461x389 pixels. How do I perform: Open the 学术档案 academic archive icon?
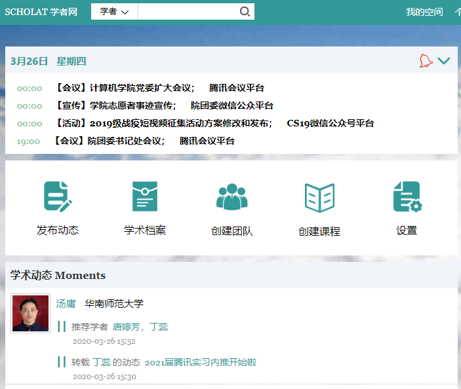[145, 197]
